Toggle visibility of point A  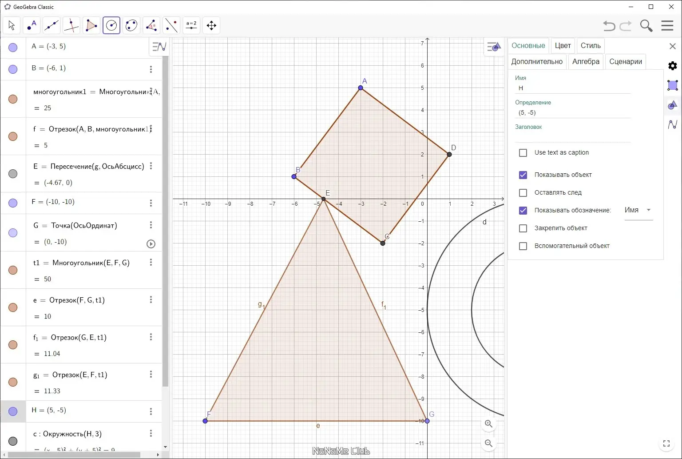pyautogui.click(x=13, y=47)
